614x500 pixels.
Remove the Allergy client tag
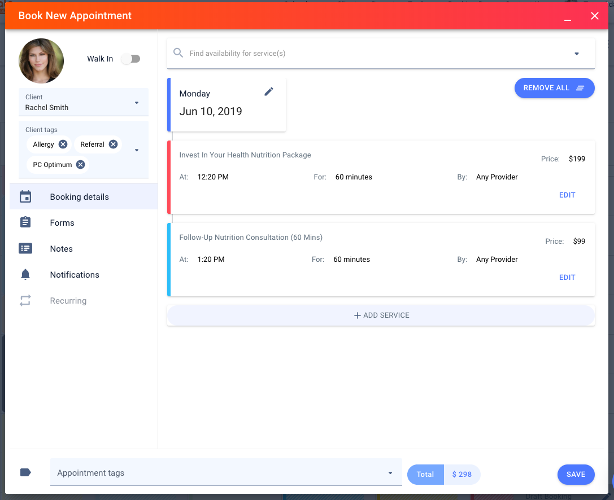coord(63,144)
